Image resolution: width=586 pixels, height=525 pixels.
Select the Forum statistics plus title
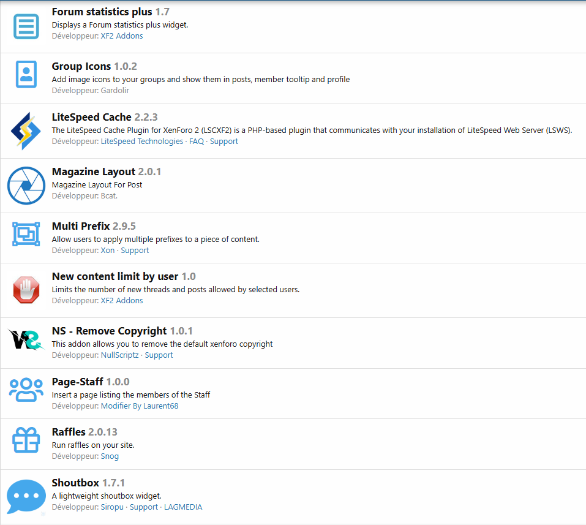click(x=102, y=12)
